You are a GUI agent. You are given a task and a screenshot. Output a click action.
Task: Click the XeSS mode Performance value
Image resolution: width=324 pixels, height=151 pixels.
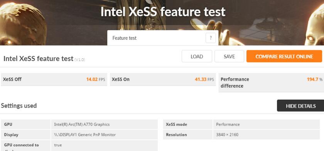tap(228, 124)
